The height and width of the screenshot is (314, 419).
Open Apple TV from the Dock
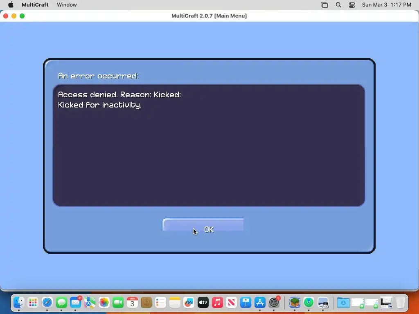(203, 303)
